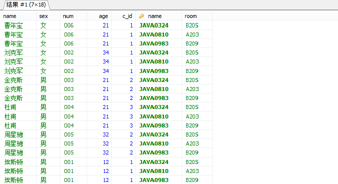Click c_id 1 in 刘克军's JAVA0983 row
The image size is (338, 184).
[x=131, y=71]
